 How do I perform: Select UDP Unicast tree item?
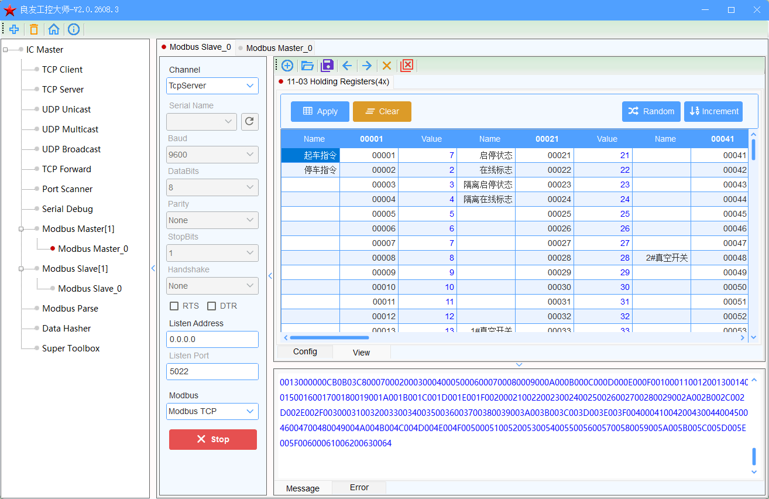click(66, 110)
